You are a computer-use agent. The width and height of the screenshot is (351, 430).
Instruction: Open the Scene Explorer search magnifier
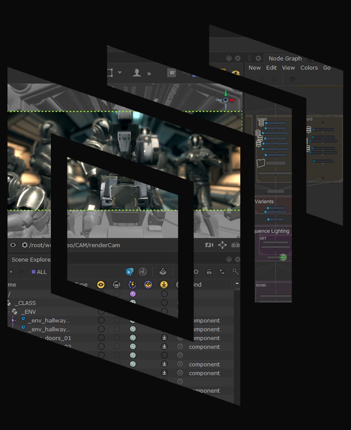[x=235, y=272]
